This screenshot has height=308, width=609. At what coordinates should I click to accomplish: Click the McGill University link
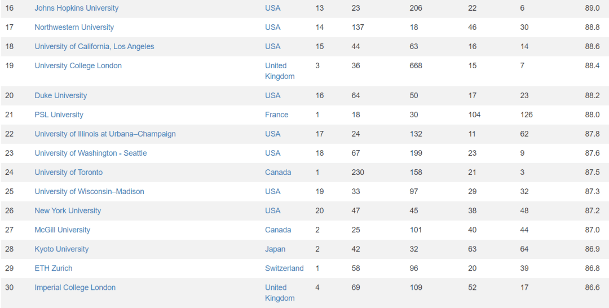pyautogui.click(x=62, y=230)
